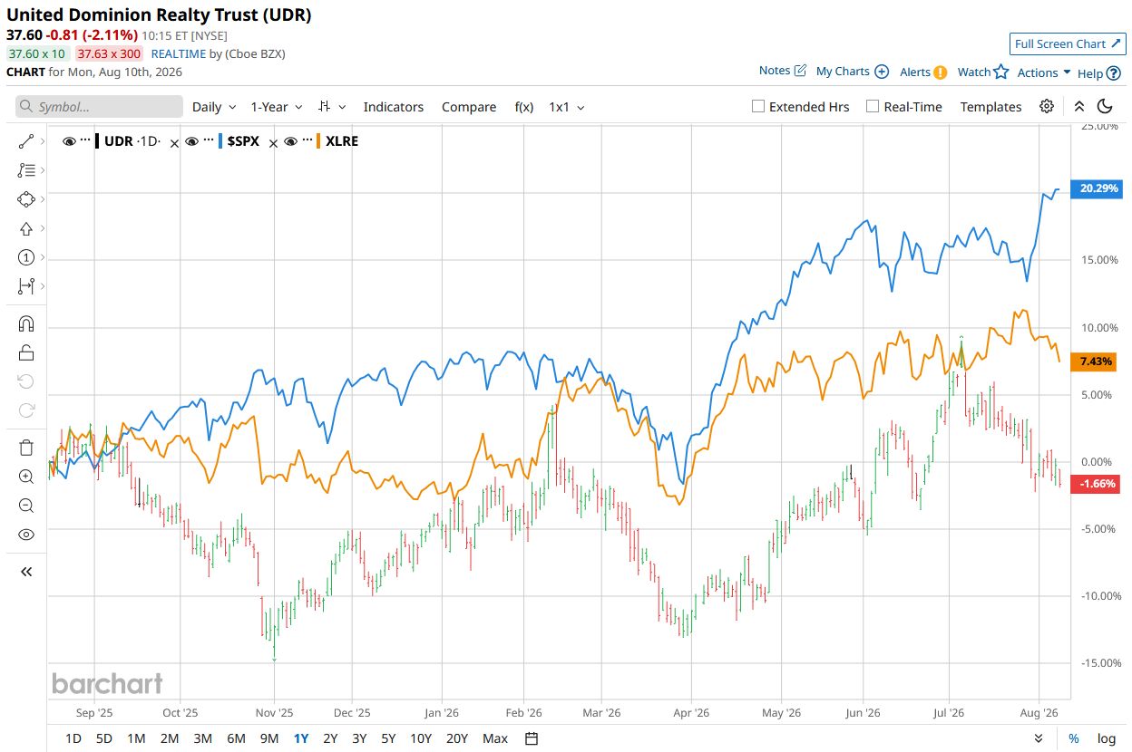Open the Daily frequency dropdown
Viewport: 1132px width, 752px height.
pos(214,107)
